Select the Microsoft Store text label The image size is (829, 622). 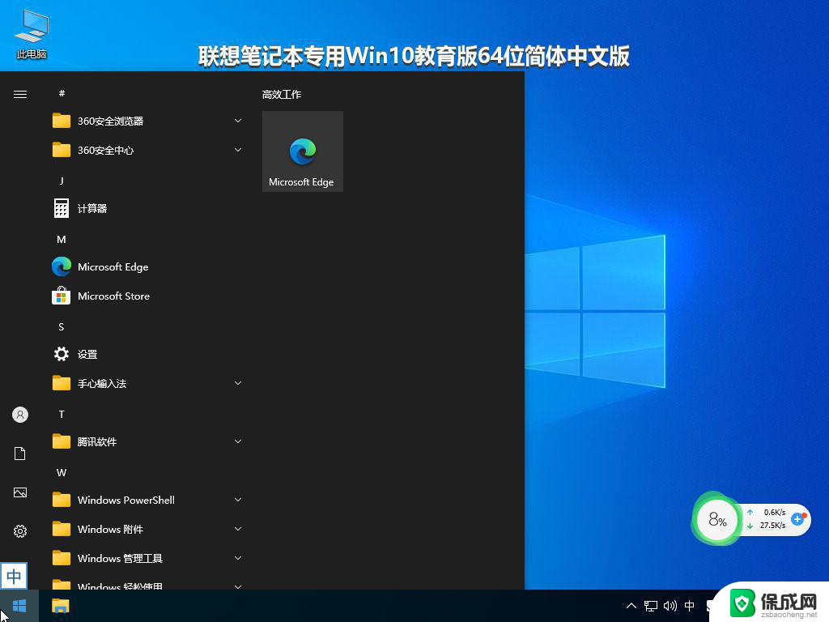click(x=113, y=296)
